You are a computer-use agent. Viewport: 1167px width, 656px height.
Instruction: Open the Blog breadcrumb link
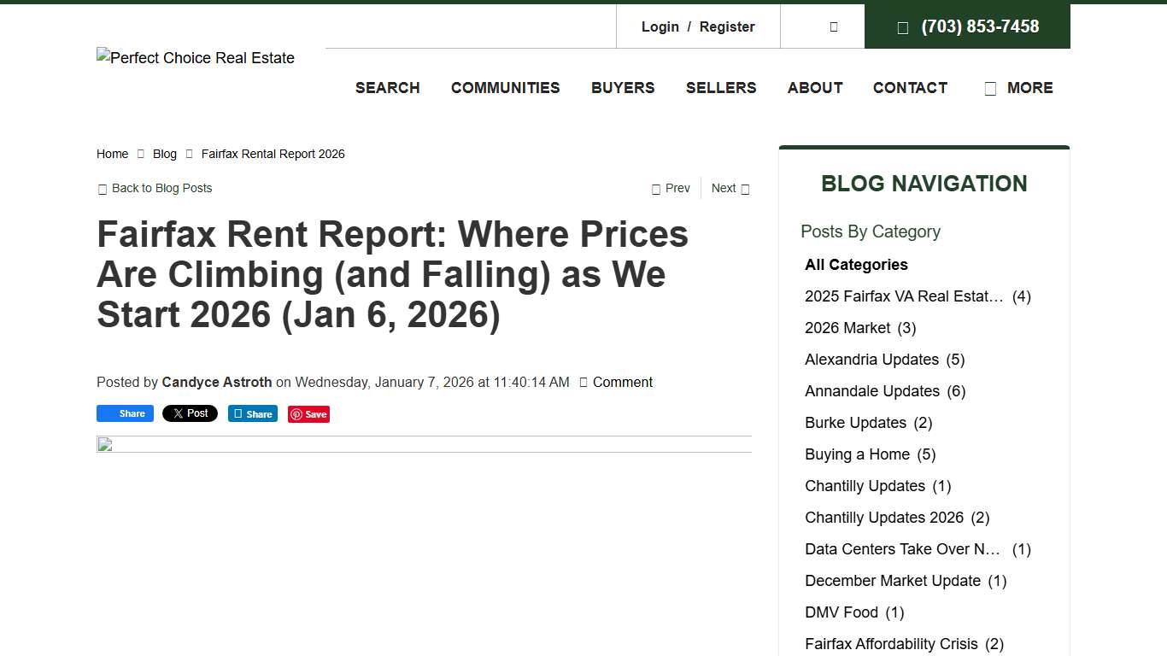click(164, 154)
